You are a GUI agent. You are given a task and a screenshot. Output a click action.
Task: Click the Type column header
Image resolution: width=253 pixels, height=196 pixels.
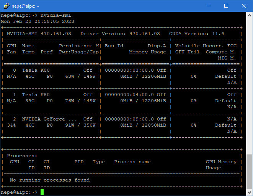click(x=99, y=162)
